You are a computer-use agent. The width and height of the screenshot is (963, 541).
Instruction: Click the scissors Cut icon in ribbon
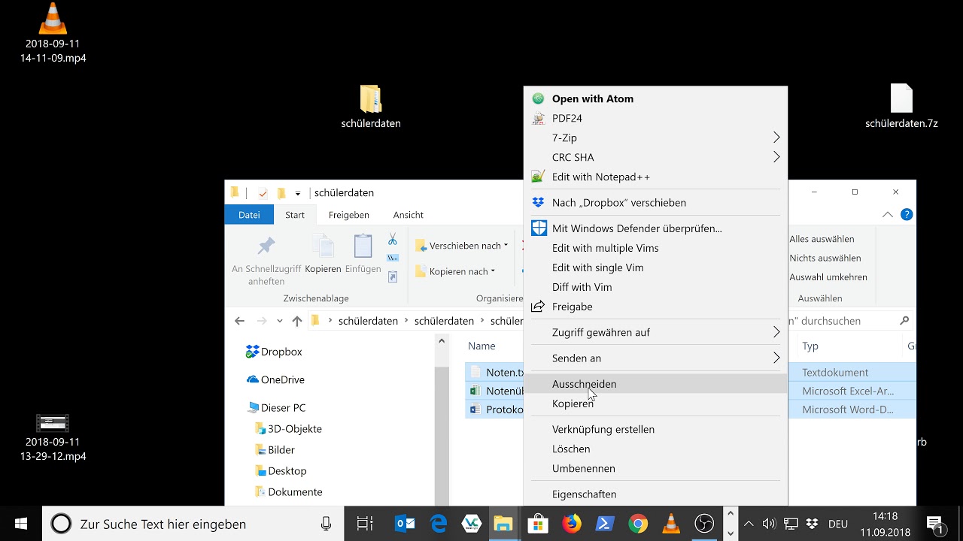coord(392,239)
